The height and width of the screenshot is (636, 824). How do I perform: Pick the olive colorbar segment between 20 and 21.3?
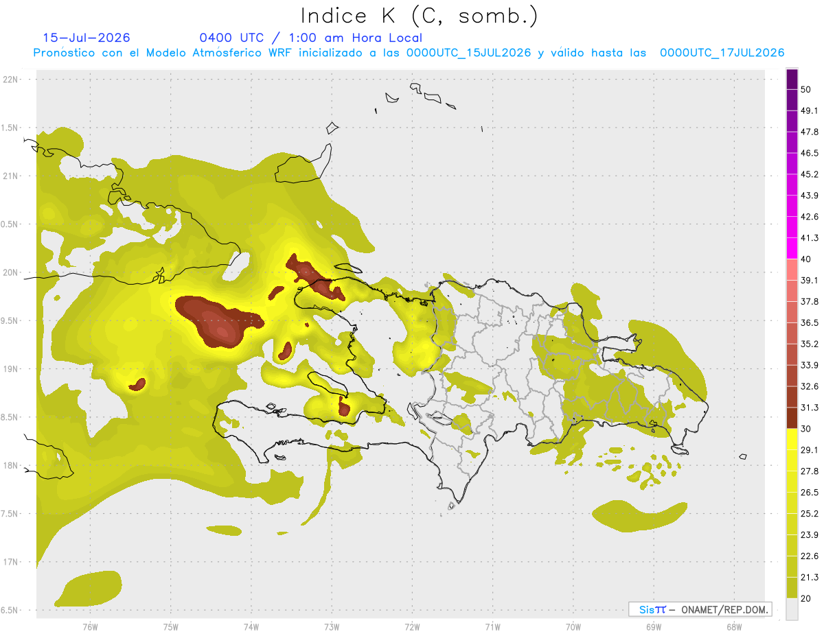pyautogui.click(x=792, y=587)
